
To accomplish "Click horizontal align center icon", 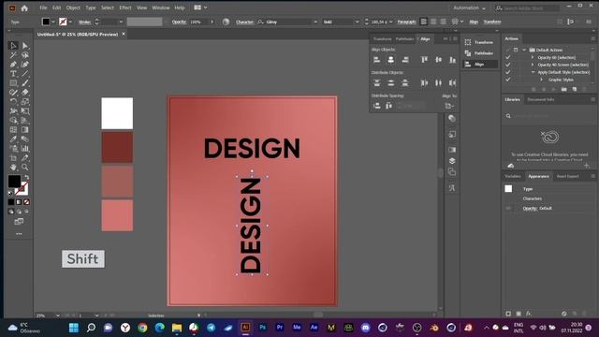I will (x=391, y=60).
